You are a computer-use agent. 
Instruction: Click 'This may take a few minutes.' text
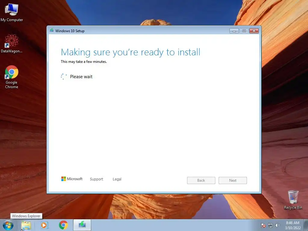[84, 62]
